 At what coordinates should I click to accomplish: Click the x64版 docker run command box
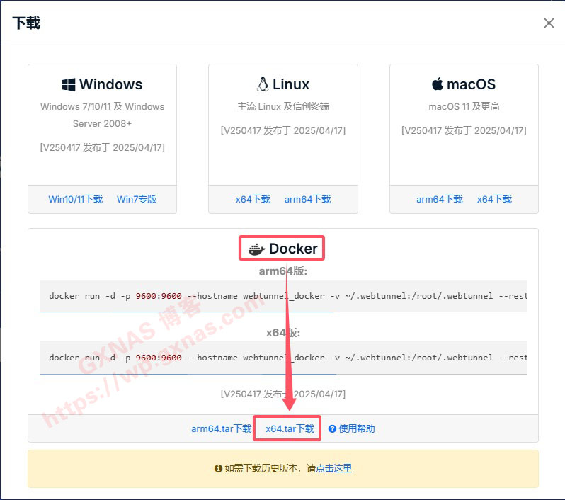pos(283,358)
